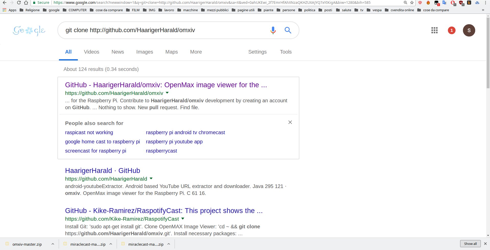Viewport: 490px width, 250px height.
Task: Open the salute bookmarks folder
Action: [x=344, y=10]
